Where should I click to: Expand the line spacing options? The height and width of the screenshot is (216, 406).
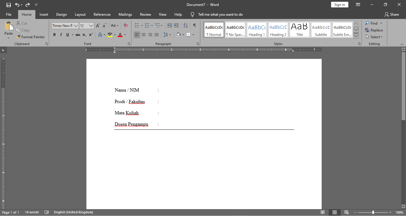(170, 35)
